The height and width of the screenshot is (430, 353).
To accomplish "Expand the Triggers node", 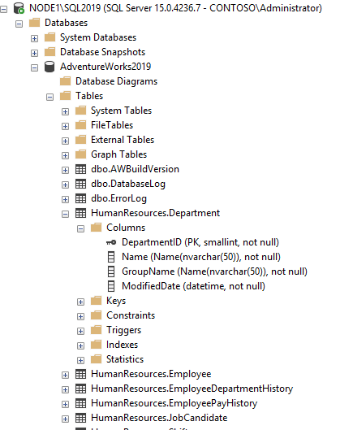I will pyautogui.click(x=80, y=332).
